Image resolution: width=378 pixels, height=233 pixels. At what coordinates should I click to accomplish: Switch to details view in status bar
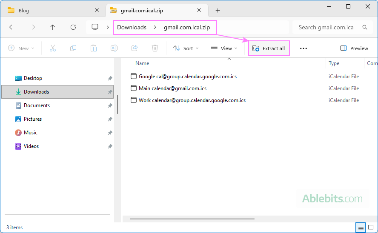361,227
